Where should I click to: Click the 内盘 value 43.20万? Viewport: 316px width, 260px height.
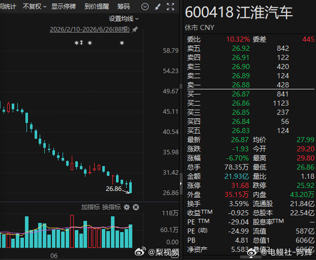click(x=302, y=194)
